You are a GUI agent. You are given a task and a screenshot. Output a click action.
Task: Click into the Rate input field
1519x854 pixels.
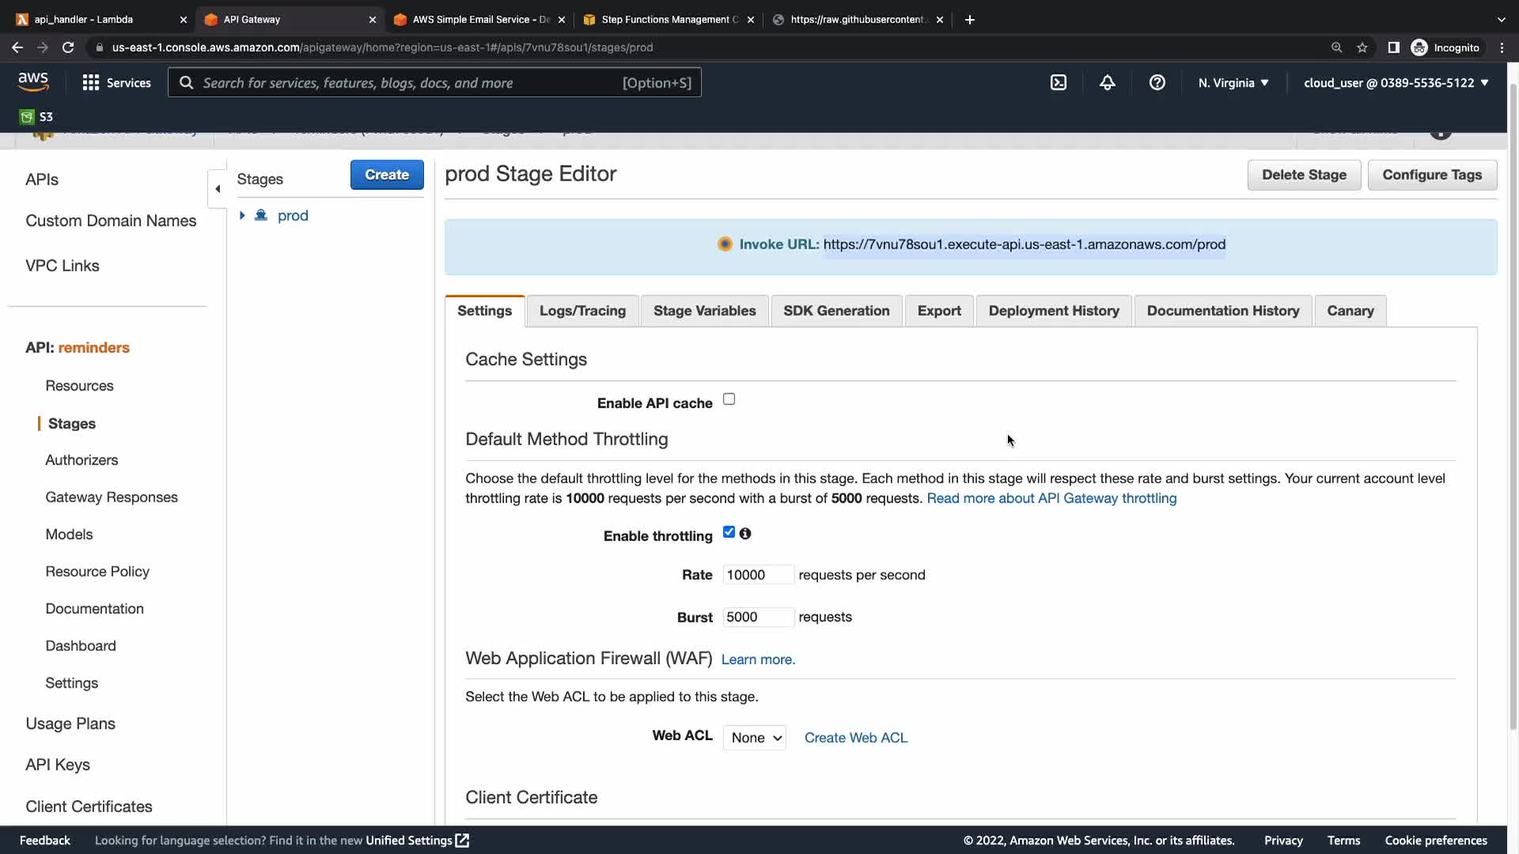pos(757,575)
